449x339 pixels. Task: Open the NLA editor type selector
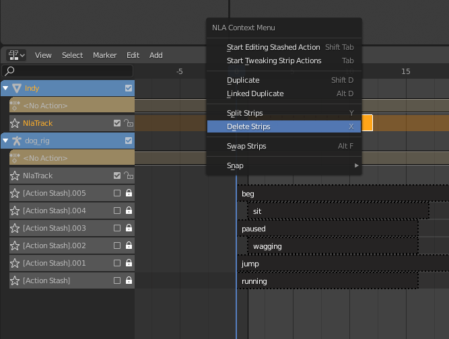click(16, 55)
